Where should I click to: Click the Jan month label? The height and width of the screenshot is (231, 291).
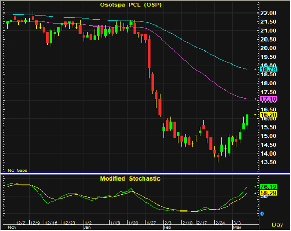[87, 227]
